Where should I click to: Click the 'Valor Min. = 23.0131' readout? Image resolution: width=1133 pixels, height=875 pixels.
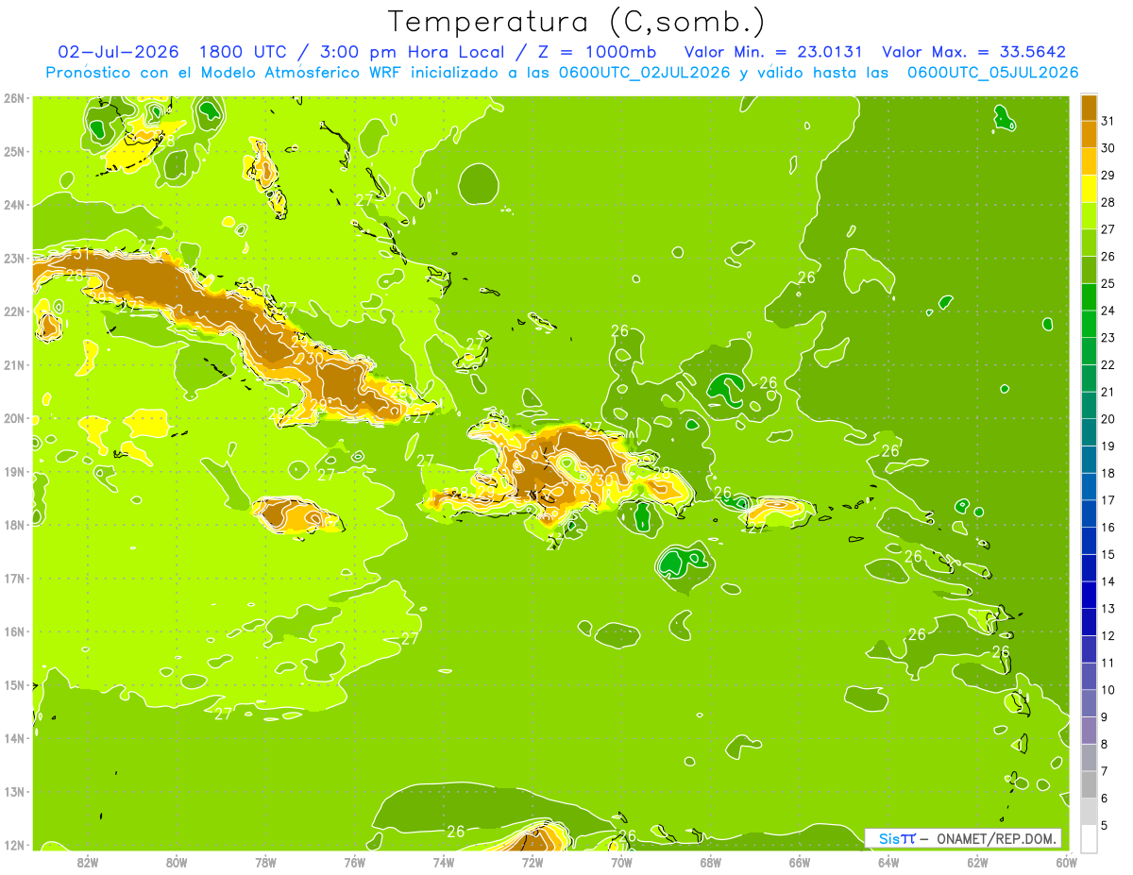(x=771, y=52)
